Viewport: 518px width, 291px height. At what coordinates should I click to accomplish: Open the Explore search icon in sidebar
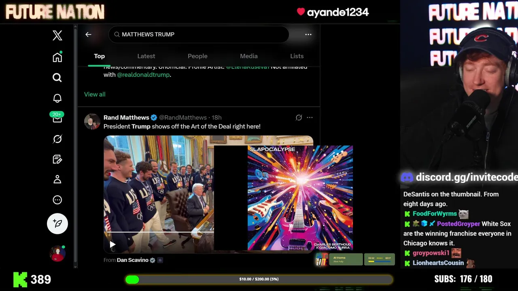pos(57,78)
